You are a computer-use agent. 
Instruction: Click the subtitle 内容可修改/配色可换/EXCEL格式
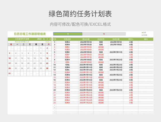(80, 24)
